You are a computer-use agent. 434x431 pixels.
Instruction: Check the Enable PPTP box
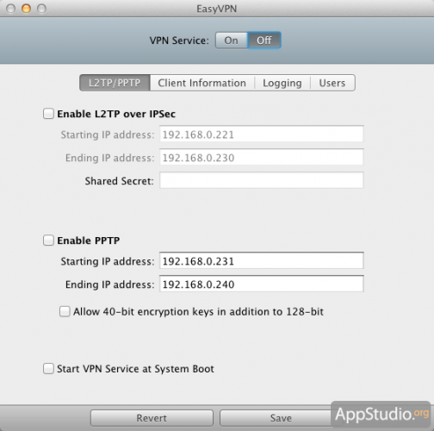pos(48,240)
